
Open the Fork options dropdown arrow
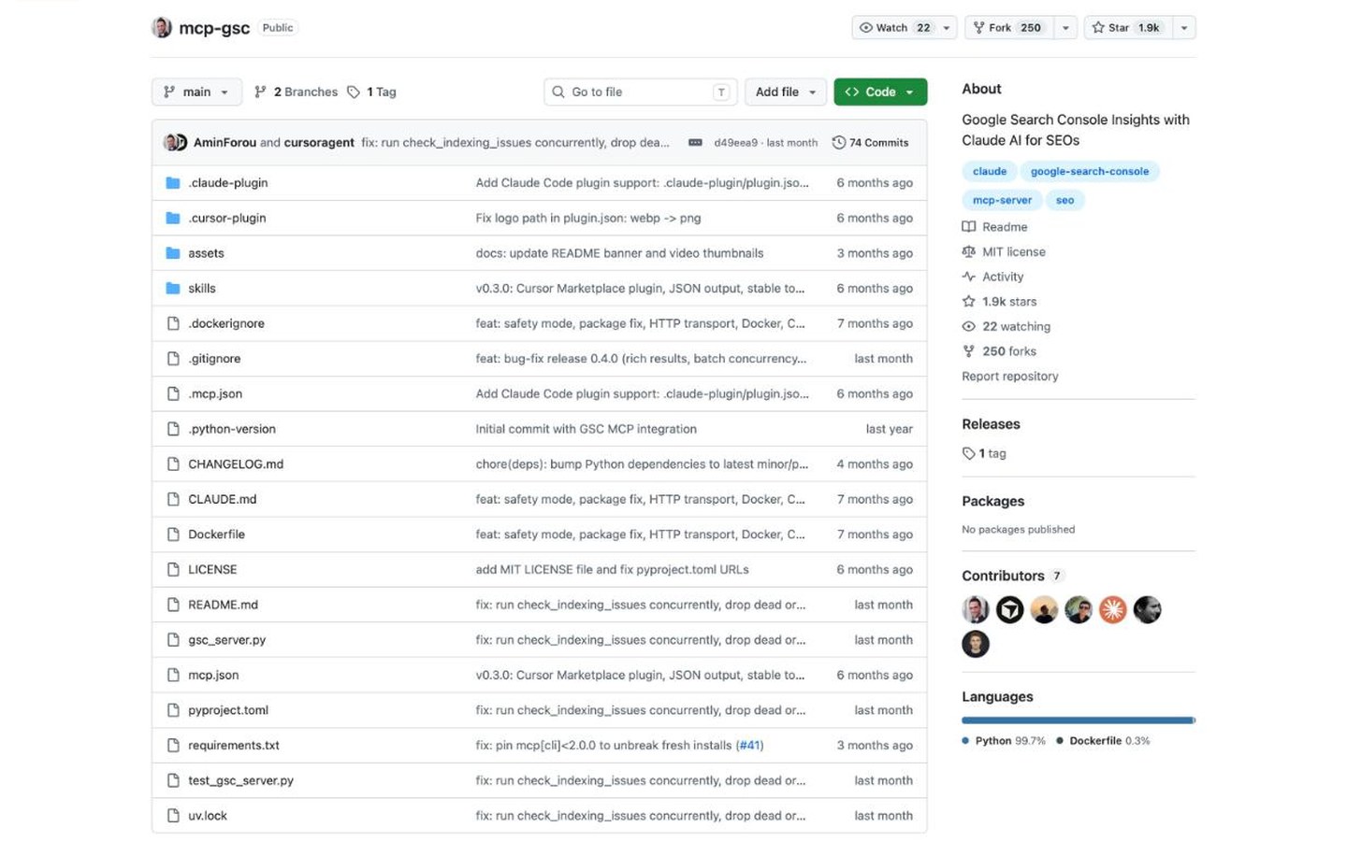(1065, 28)
